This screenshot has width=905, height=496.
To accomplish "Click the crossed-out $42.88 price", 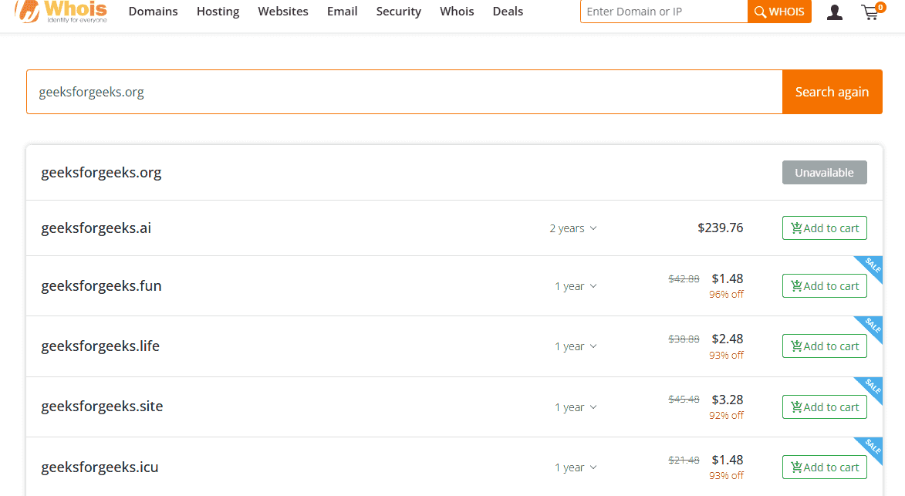I will pos(684,279).
